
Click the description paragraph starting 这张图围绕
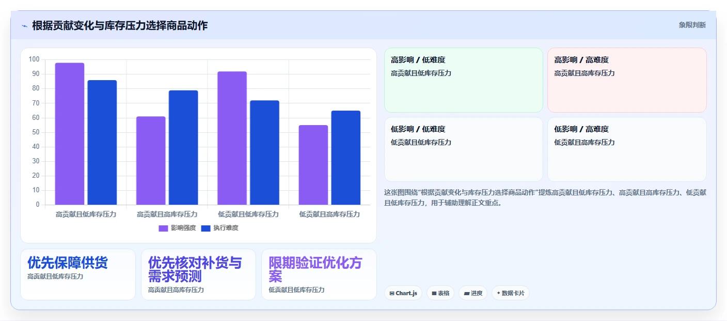(545, 197)
